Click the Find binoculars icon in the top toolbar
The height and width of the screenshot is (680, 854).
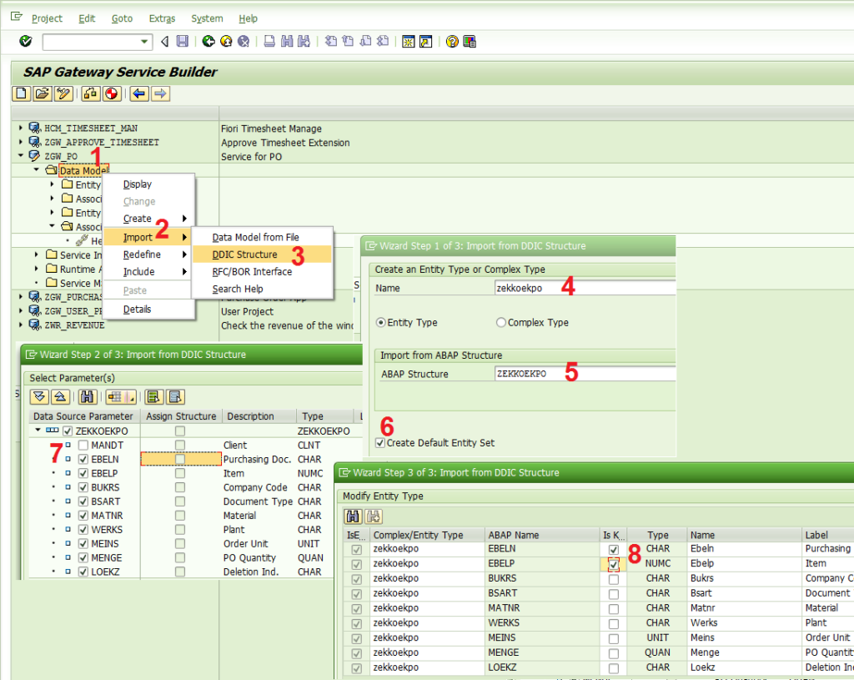[287, 41]
